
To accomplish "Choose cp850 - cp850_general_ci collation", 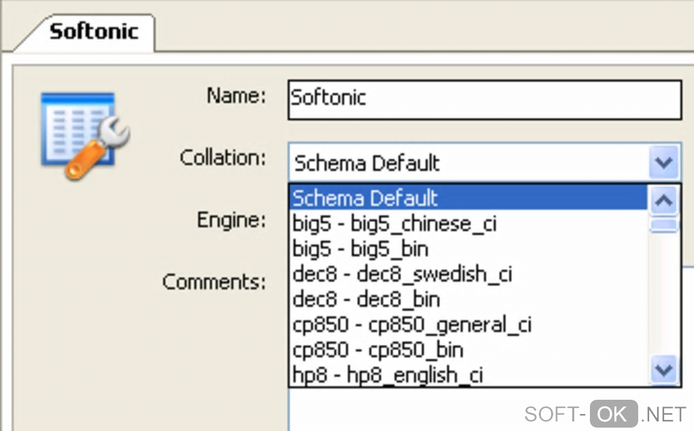I will tap(412, 324).
